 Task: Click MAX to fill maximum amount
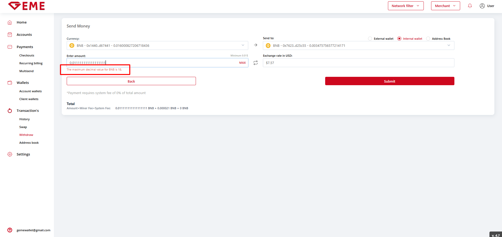tap(242, 63)
